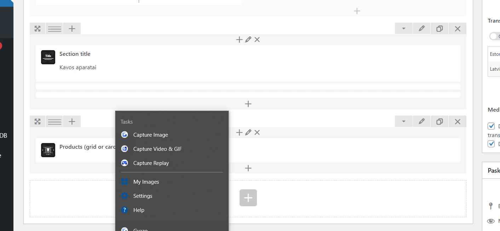The image size is (500, 231).
Task: Grab the drag handle of the Products row
Action: pyautogui.click(x=54, y=122)
